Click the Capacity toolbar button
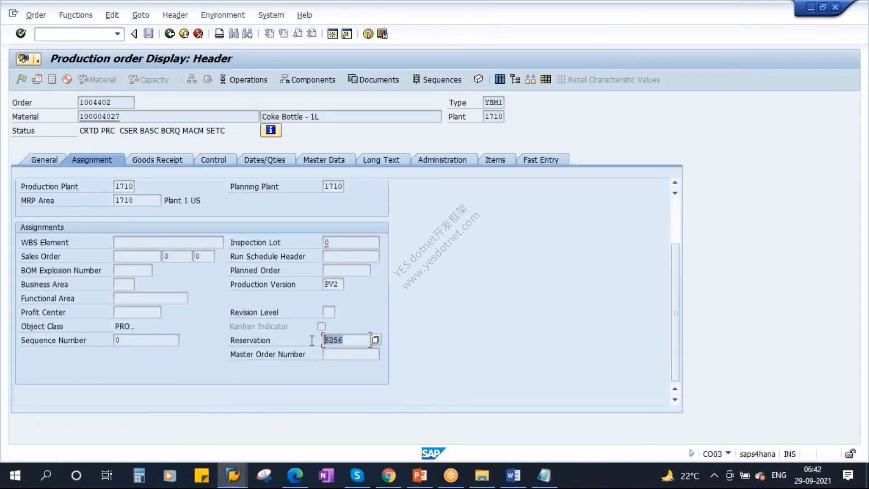 [148, 80]
